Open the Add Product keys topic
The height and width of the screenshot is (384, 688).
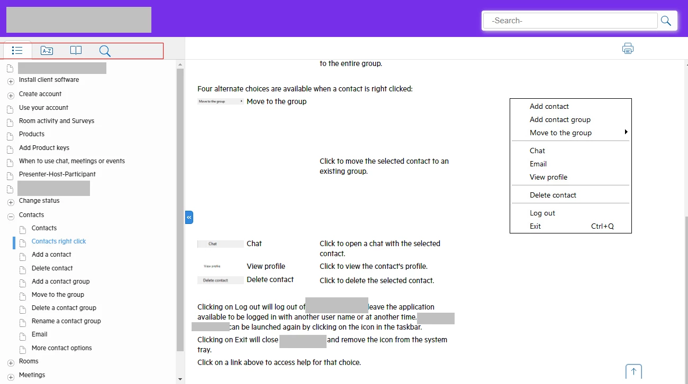[44, 148]
